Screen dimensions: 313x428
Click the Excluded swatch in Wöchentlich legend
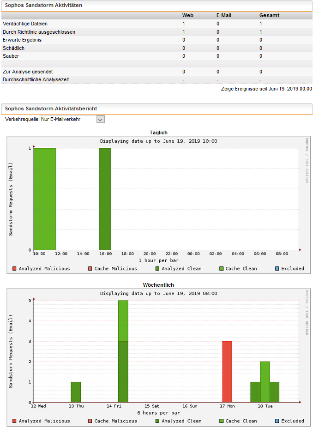[277, 421]
